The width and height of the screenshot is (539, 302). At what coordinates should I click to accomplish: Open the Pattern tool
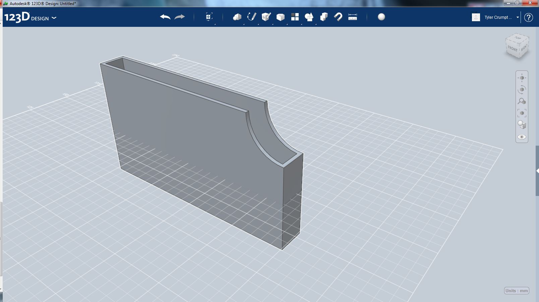(295, 17)
